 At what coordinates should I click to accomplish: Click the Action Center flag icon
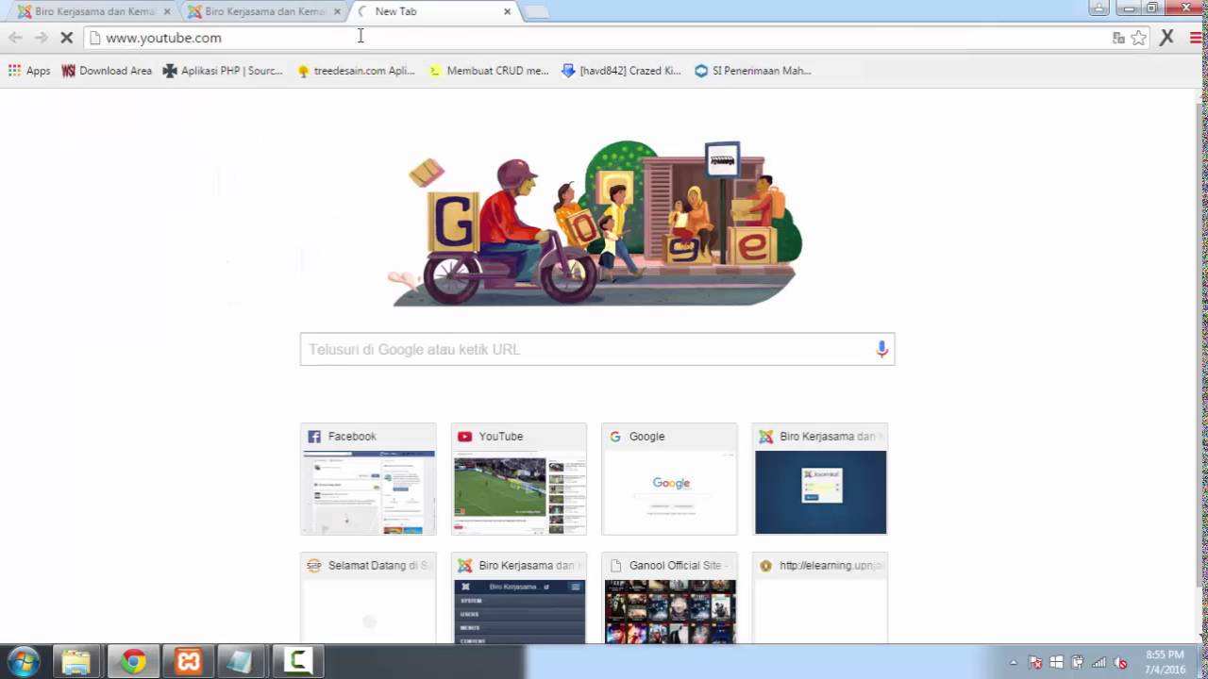(1035, 663)
